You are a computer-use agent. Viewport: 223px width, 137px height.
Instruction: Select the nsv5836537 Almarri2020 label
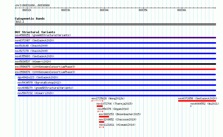[33, 61]
